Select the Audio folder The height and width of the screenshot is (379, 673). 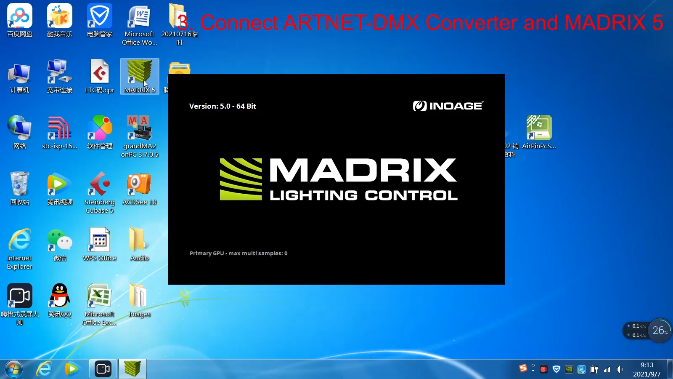140,245
